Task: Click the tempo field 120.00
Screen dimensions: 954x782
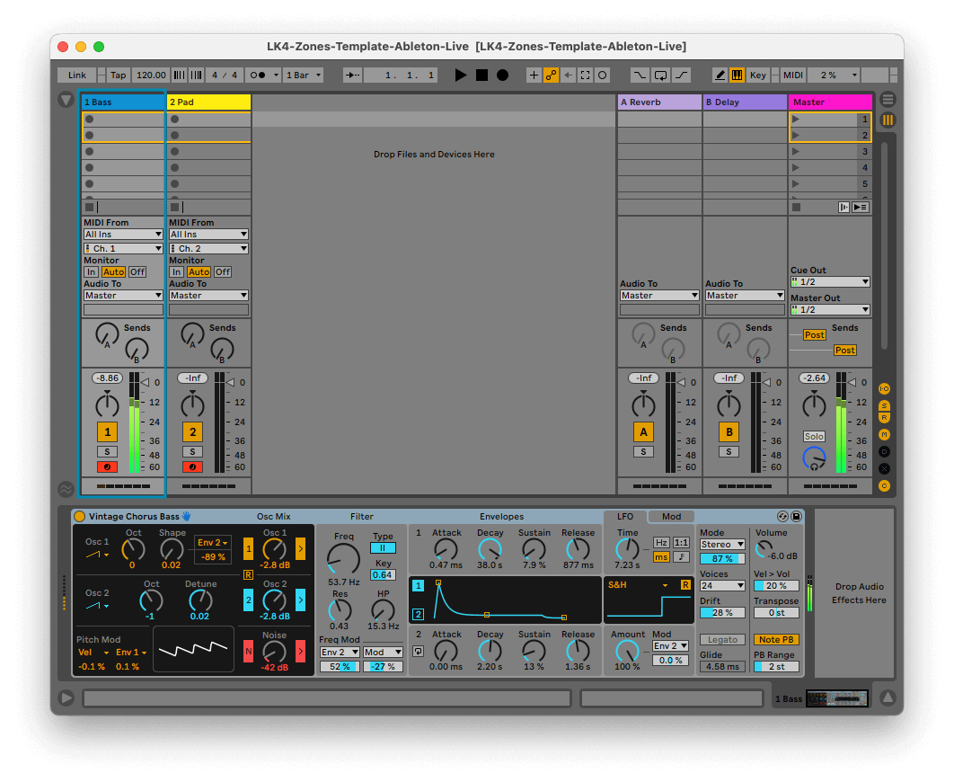Action: (x=151, y=75)
